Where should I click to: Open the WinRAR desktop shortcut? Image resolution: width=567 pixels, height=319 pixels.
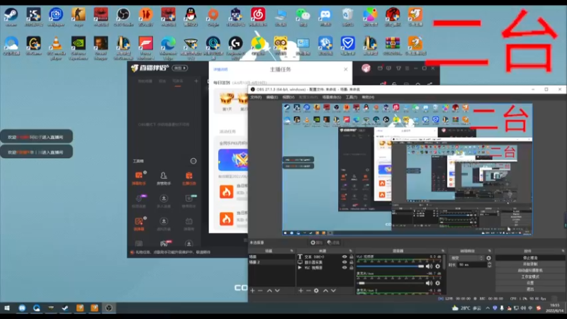[393, 46]
